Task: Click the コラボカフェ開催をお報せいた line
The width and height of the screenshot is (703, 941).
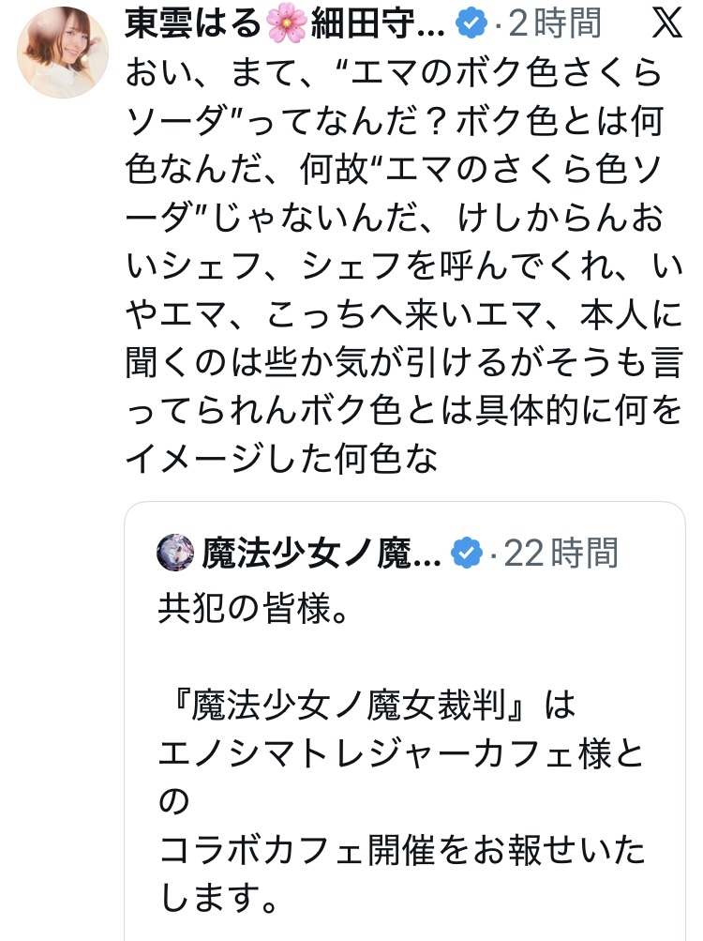Action: (x=403, y=850)
